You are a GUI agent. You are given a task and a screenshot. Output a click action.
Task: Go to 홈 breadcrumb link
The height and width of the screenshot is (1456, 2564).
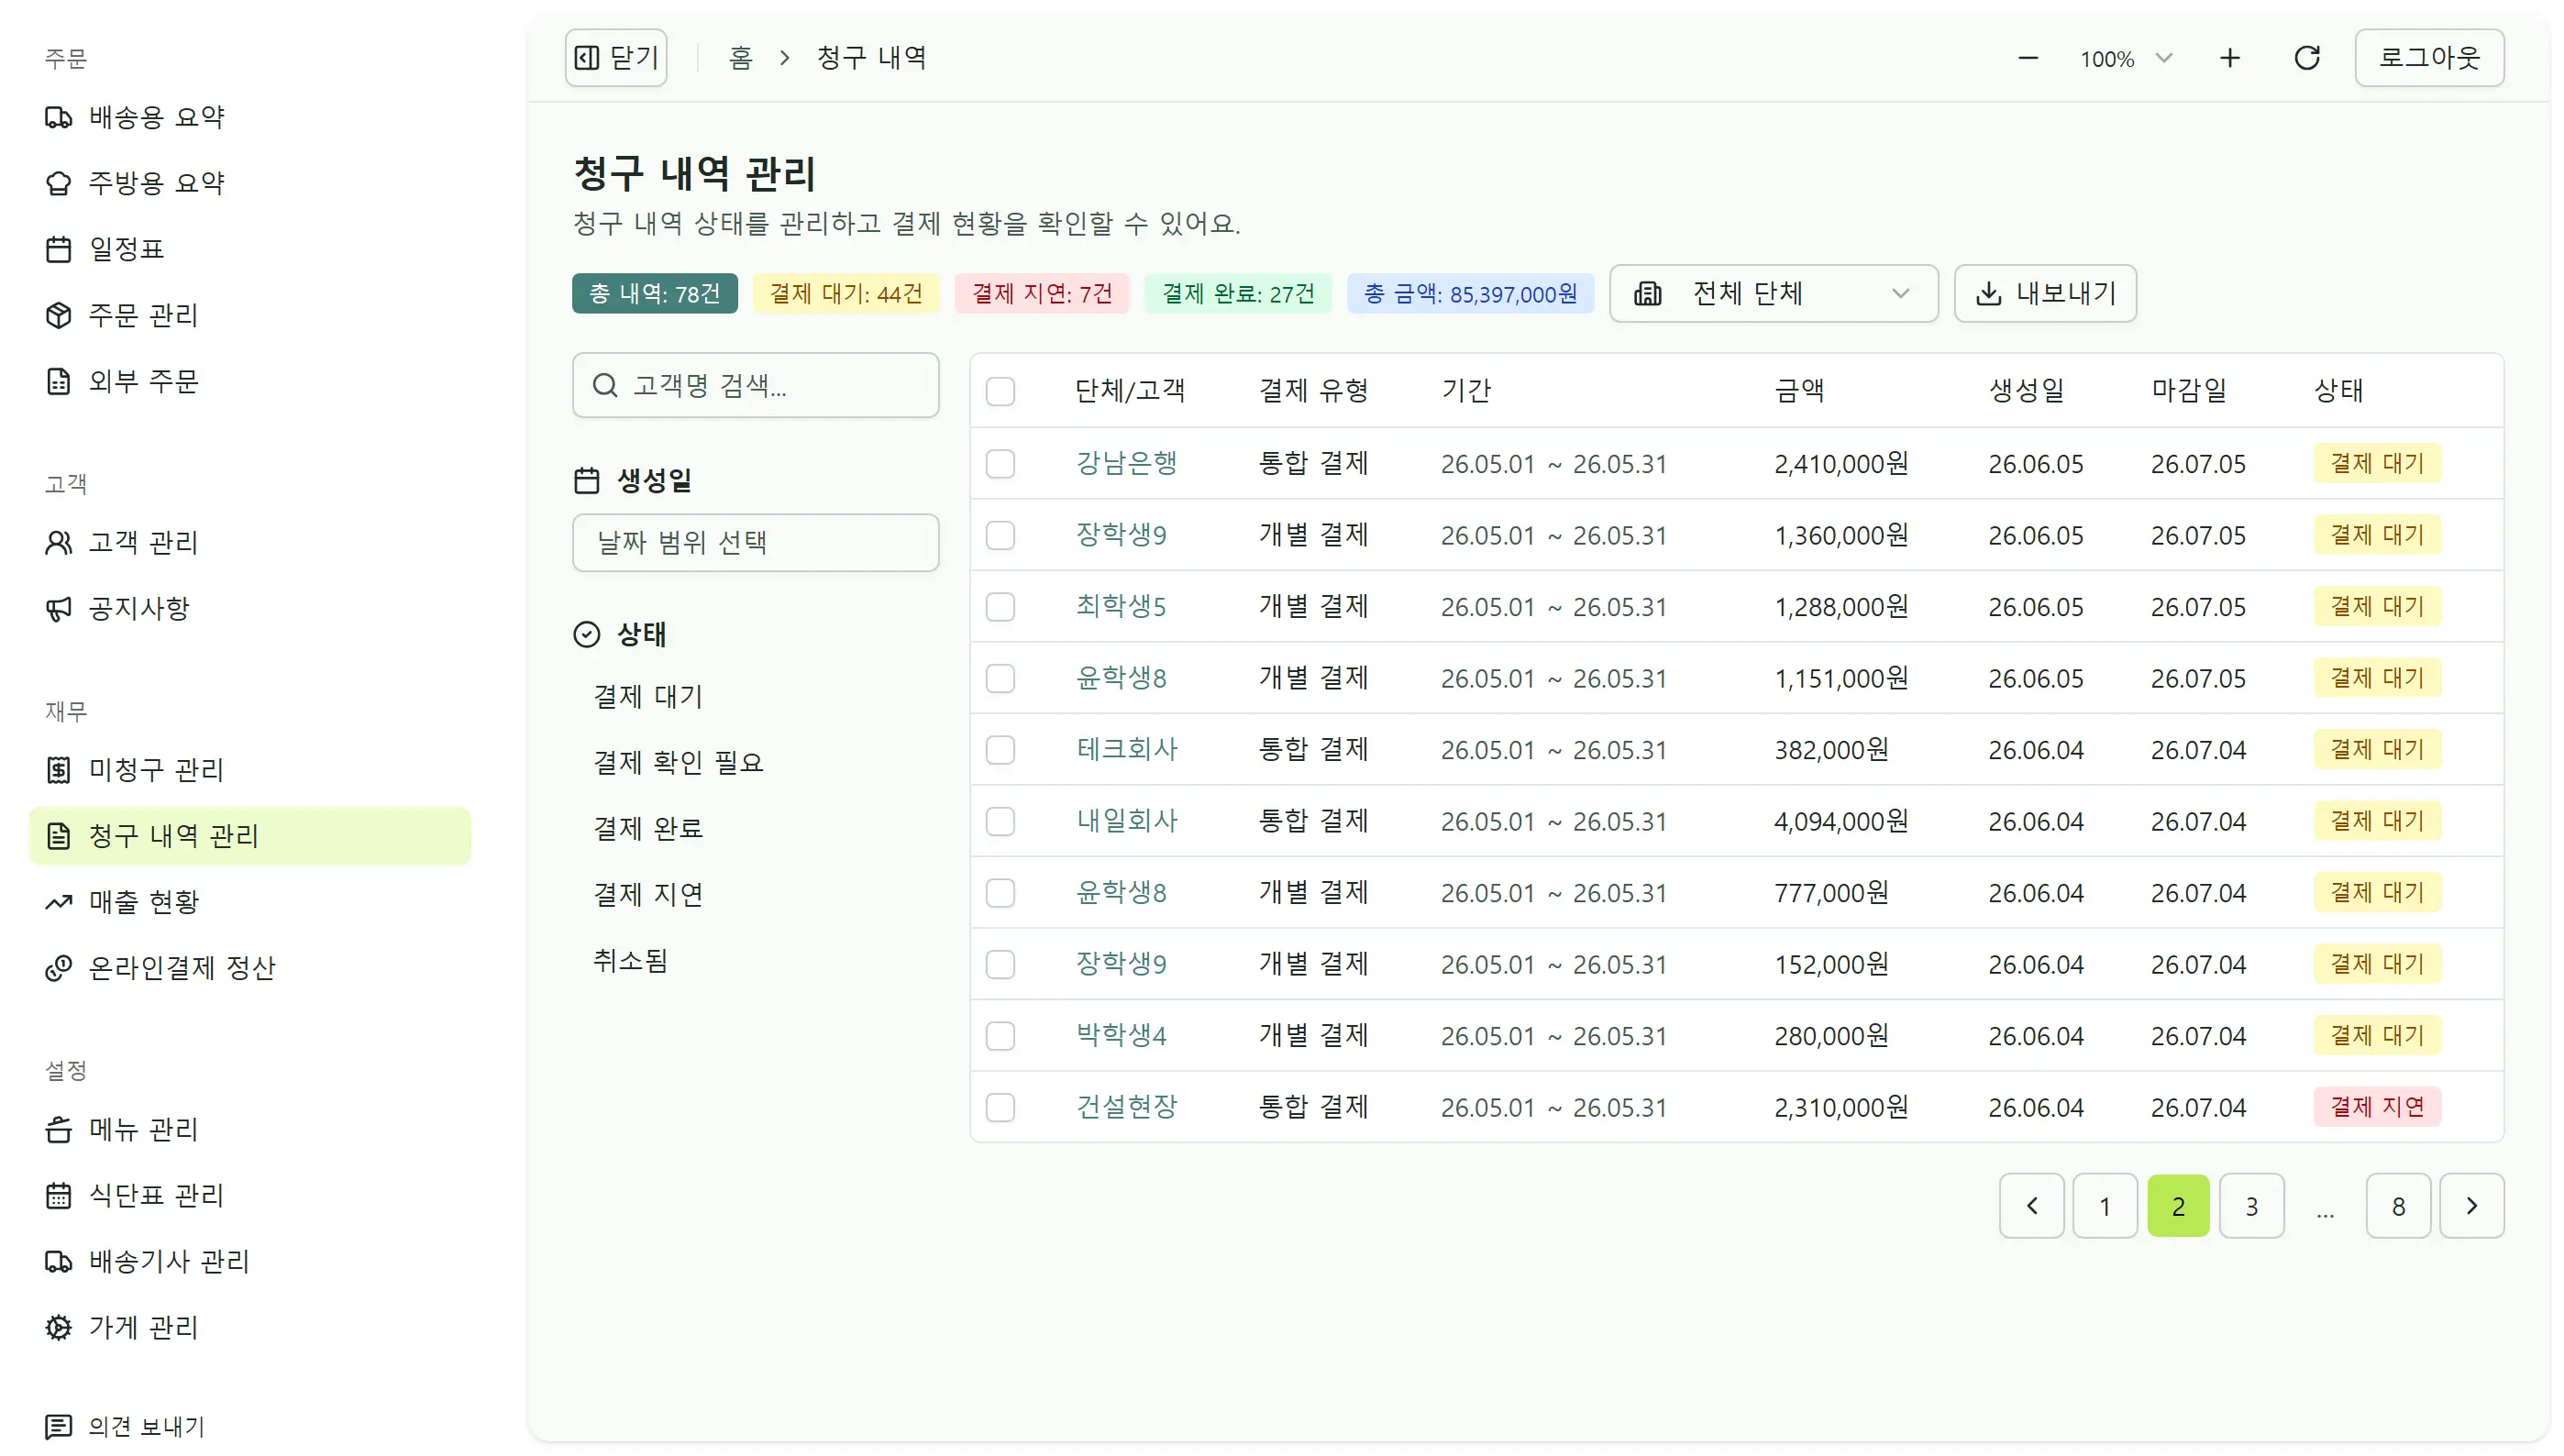coord(740,58)
